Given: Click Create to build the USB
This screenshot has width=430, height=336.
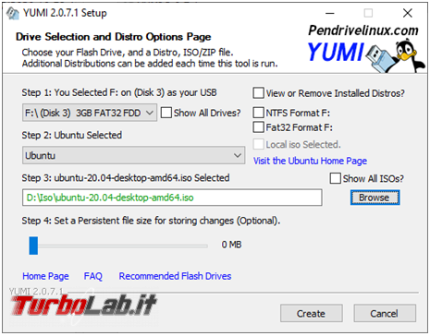Looking at the screenshot, I should point(312,314).
